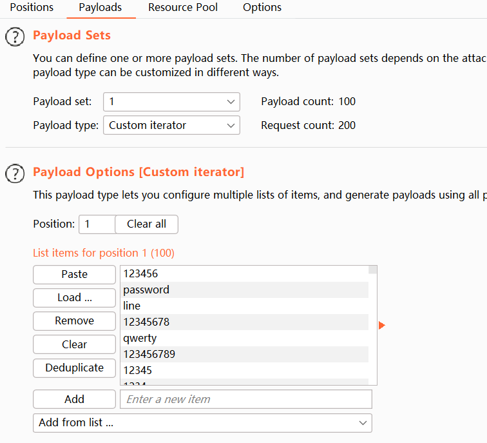Image resolution: width=487 pixels, height=443 pixels.
Task: Focus the Enter a new item field
Action: 246,400
